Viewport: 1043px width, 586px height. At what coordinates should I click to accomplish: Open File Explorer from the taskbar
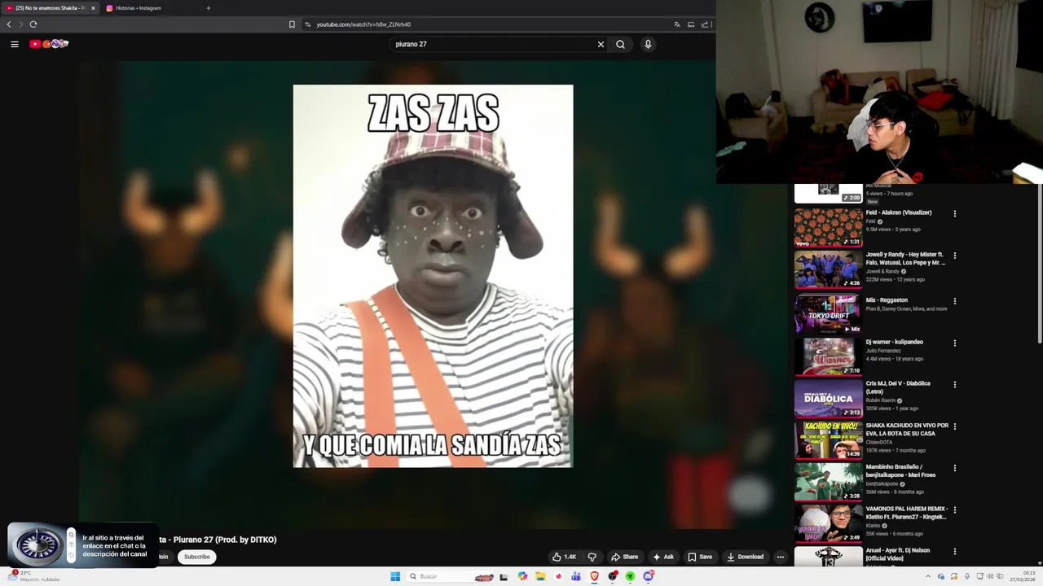coord(540,576)
